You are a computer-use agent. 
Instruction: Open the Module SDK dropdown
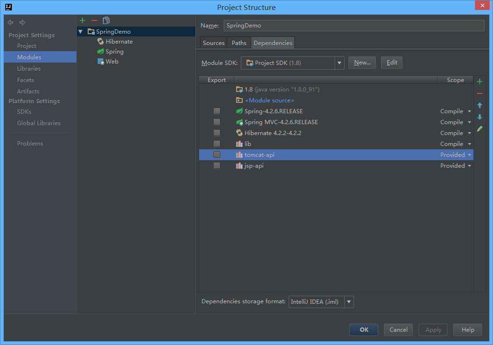click(x=339, y=63)
